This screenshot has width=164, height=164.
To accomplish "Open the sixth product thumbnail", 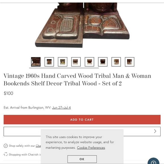I will coord(103,62).
